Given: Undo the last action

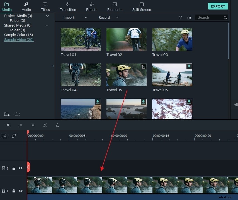Looking at the screenshot, I should (x=8, y=125).
